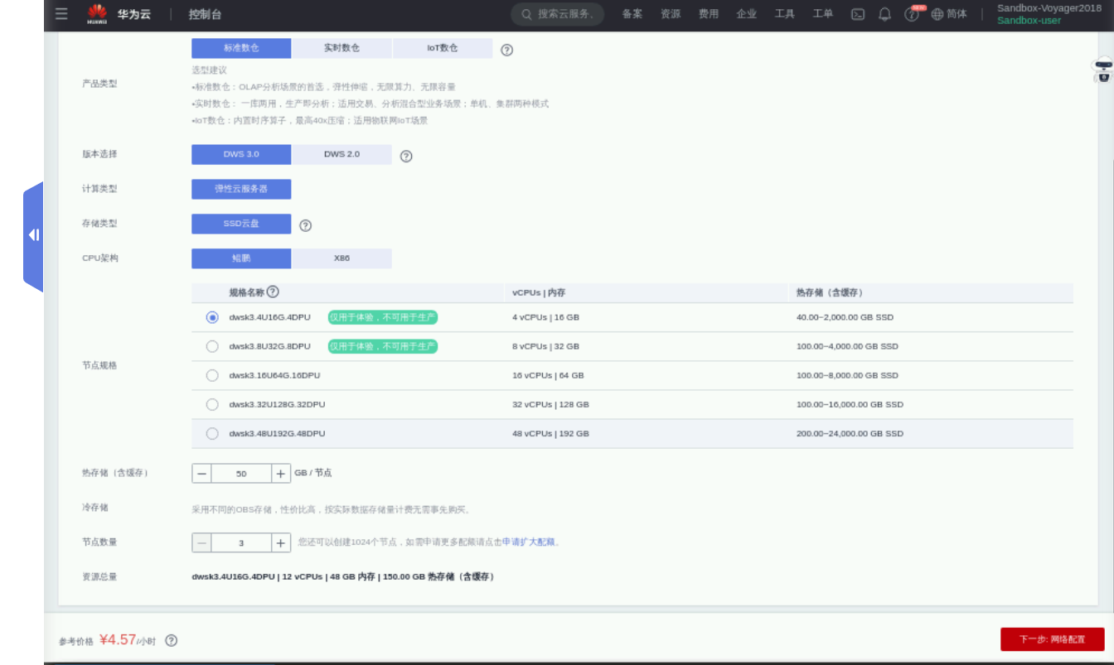Show help for reference price
Image resolution: width=1114 pixels, height=665 pixels.
pos(172,640)
